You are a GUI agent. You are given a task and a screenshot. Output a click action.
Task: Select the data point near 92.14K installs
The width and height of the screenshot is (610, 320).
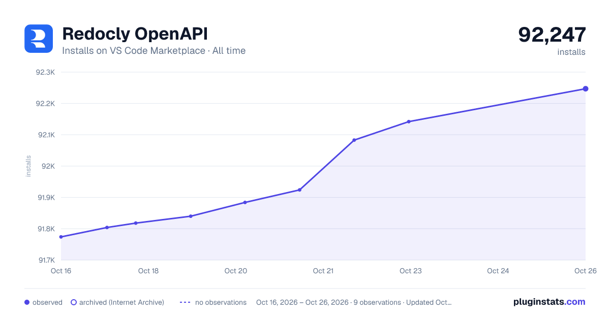[x=409, y=121]
